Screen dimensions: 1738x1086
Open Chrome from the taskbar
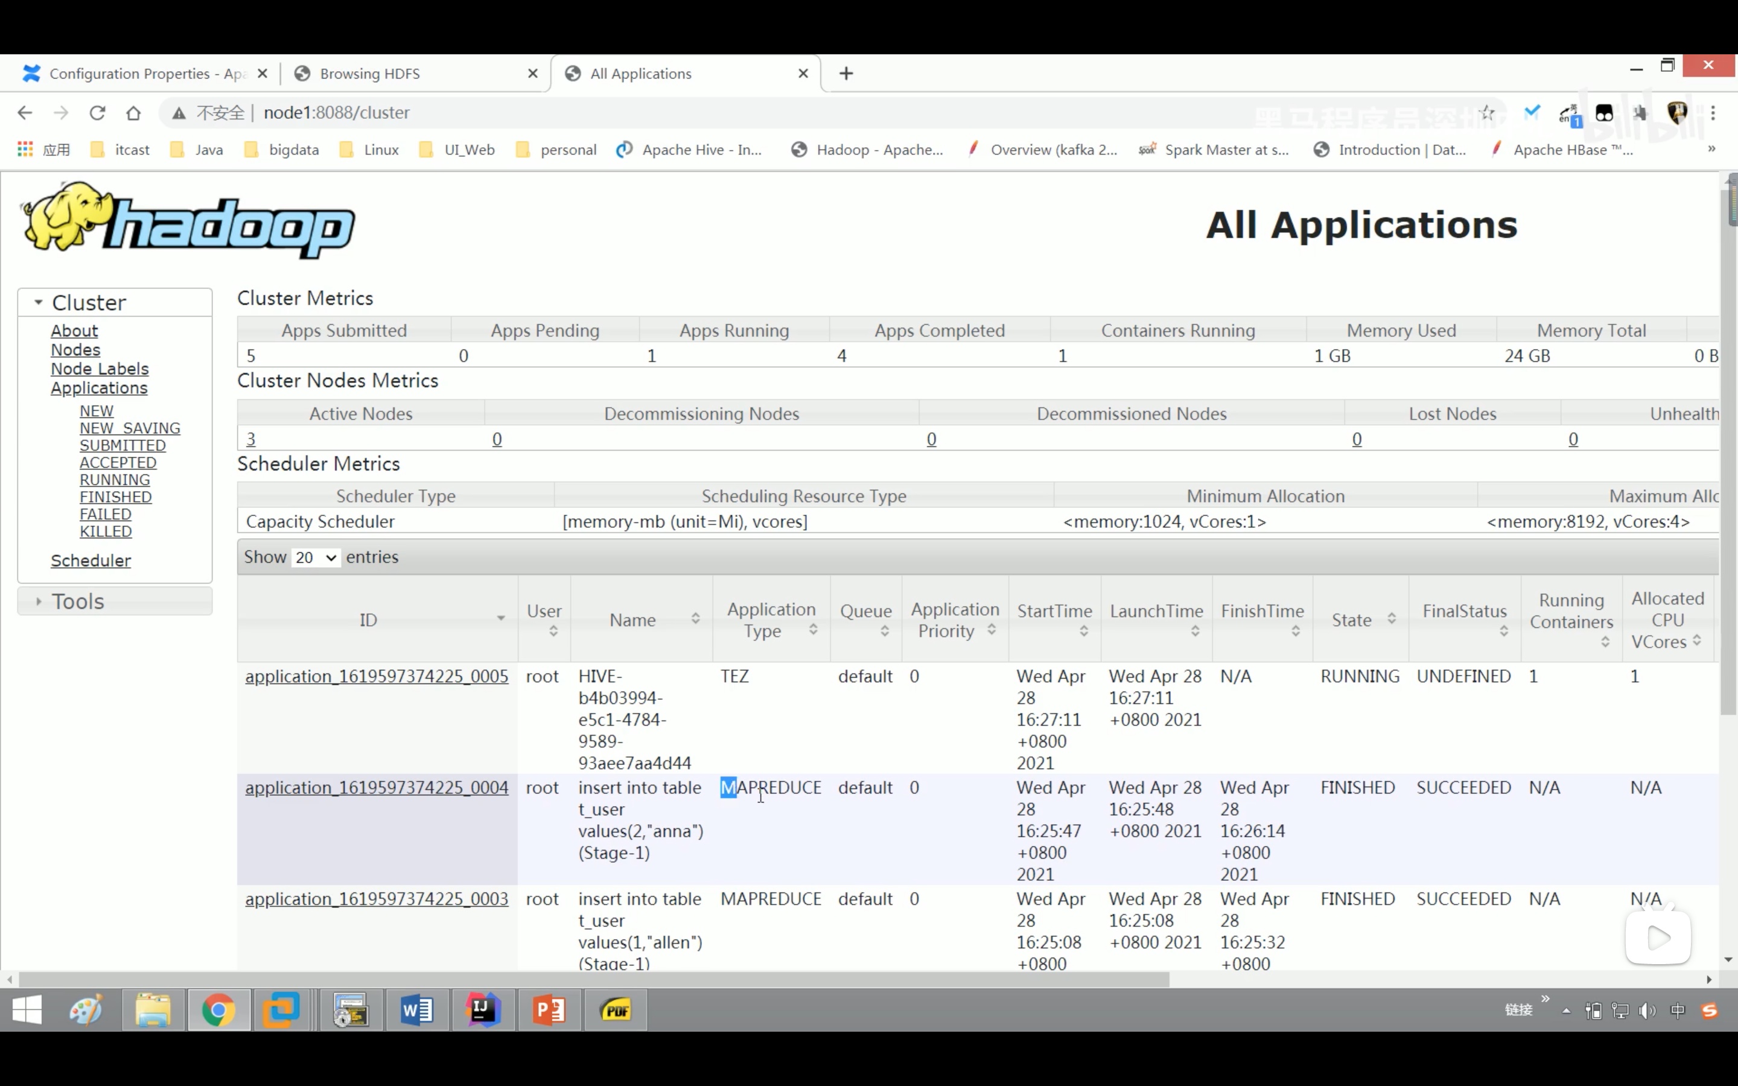pos(218,1010)
